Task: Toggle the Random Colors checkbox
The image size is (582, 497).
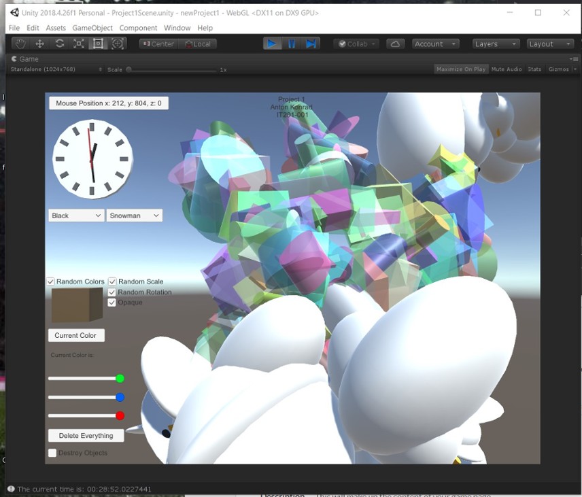Action: (x=51, y=281)
